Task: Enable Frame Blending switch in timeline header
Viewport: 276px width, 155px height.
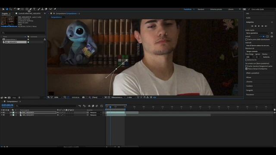Action: coord(93,106)
